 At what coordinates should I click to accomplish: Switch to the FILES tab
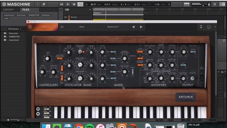26,10
